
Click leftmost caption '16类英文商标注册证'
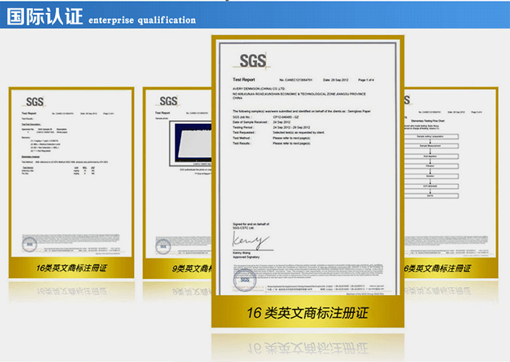click(x=71, y=268)
